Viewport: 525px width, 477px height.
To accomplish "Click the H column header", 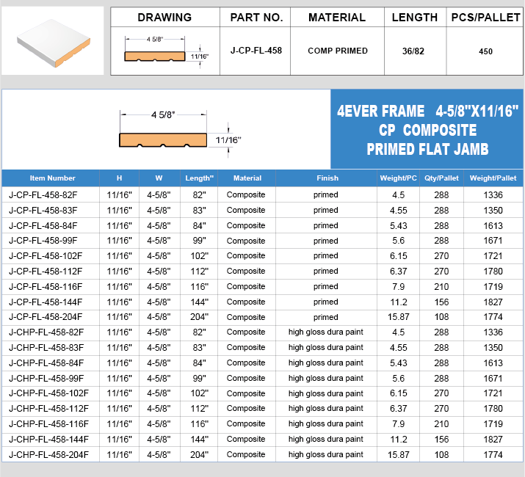I will (x=119, y=178).
